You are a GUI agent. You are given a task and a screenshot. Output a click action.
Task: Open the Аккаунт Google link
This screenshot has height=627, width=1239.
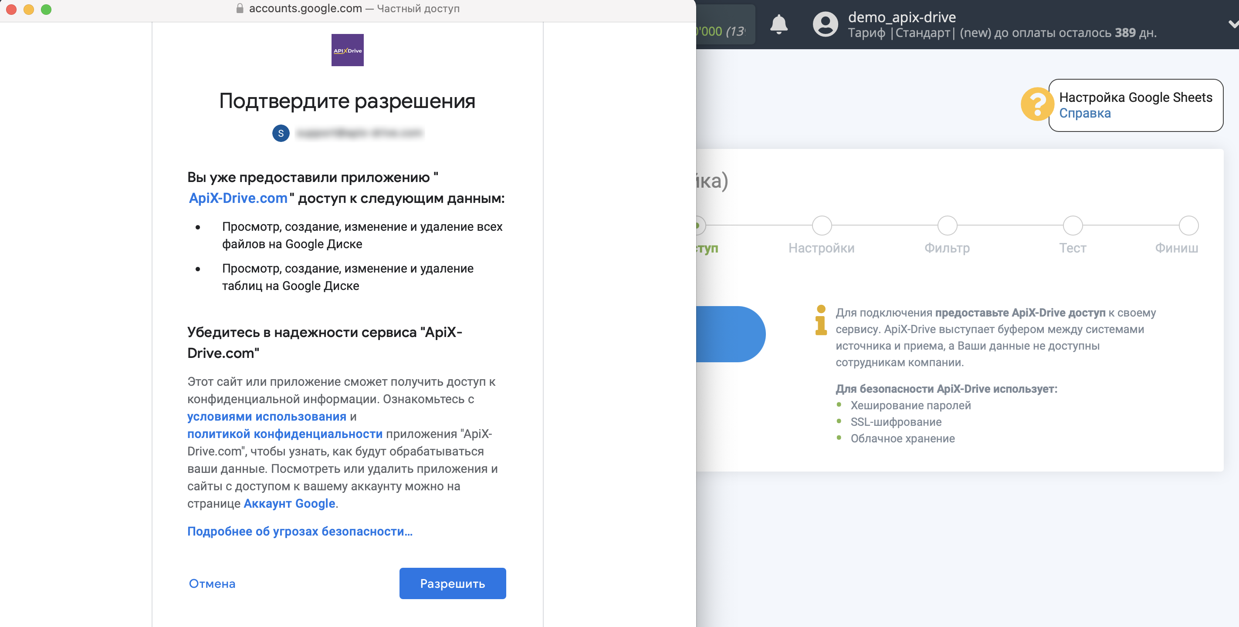(x=290, y=503)
